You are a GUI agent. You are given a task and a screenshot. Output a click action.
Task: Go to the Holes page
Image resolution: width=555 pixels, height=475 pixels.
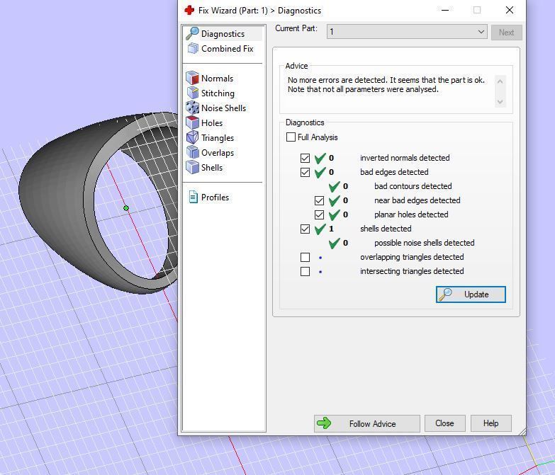pyautogui.click(x=212, y=122)
